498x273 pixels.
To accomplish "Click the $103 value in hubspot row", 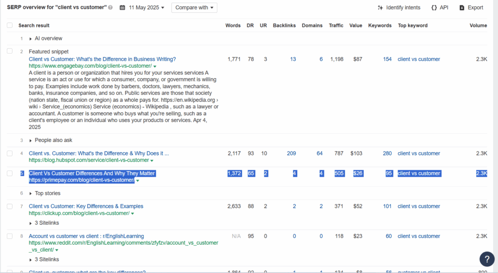I will coord(356,153).
